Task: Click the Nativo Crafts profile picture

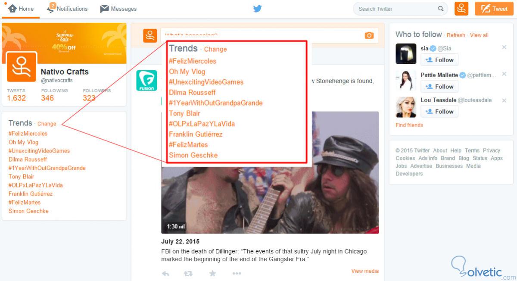Action: [21, 68]
